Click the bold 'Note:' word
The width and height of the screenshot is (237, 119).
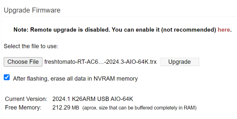(x=21, y=30)
